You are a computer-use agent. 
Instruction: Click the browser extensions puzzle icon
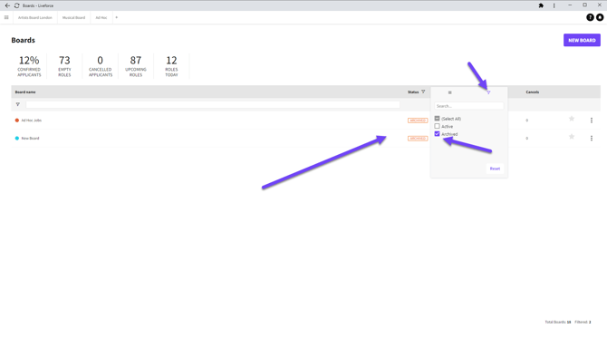click(x=541, y=5)
